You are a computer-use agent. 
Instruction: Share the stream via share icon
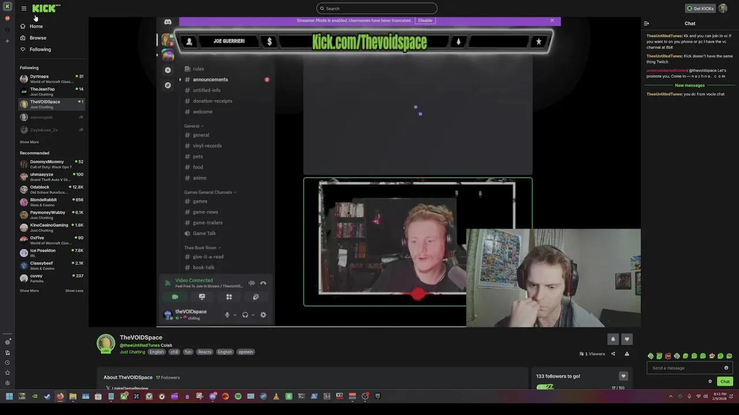click(613, 354)
